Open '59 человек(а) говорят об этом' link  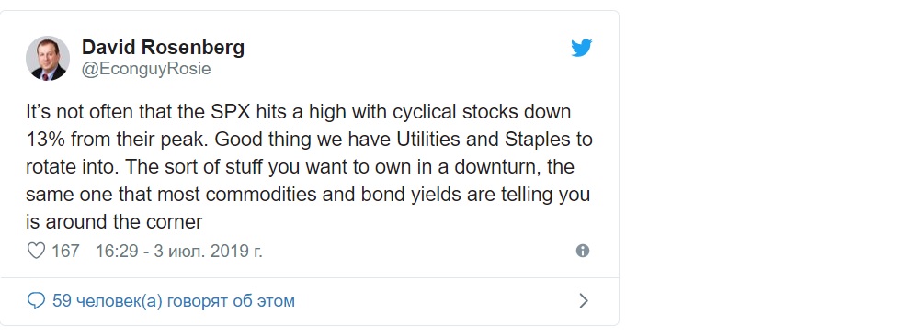174,301
